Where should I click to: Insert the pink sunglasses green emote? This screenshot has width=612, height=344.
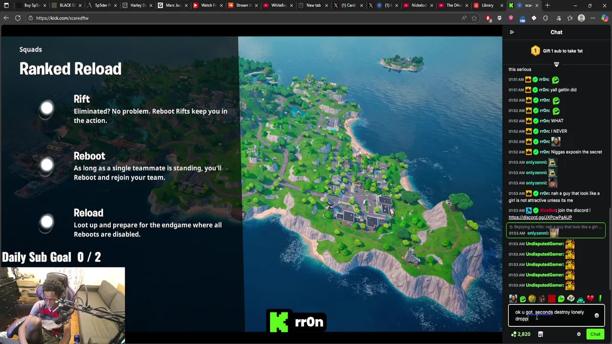[571, 299]
